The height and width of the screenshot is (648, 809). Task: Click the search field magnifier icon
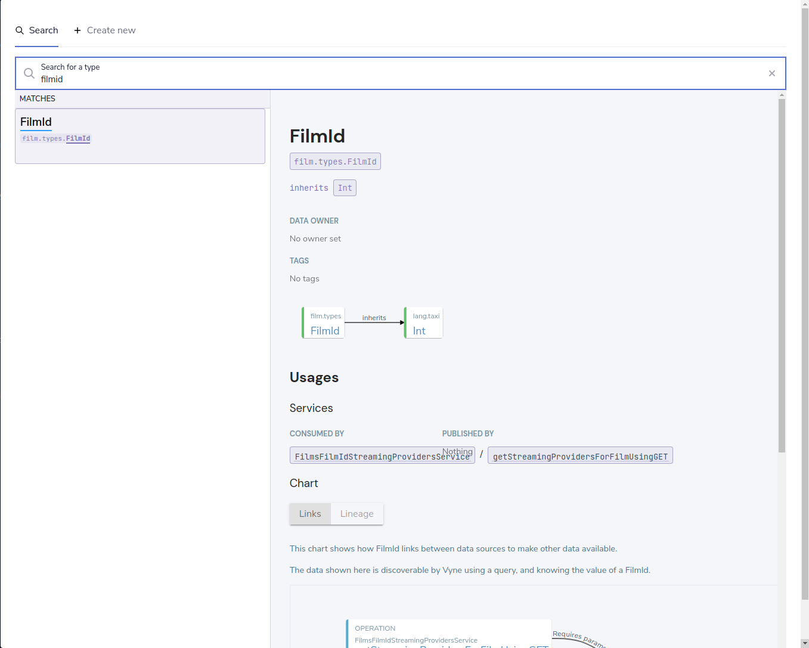29,73
